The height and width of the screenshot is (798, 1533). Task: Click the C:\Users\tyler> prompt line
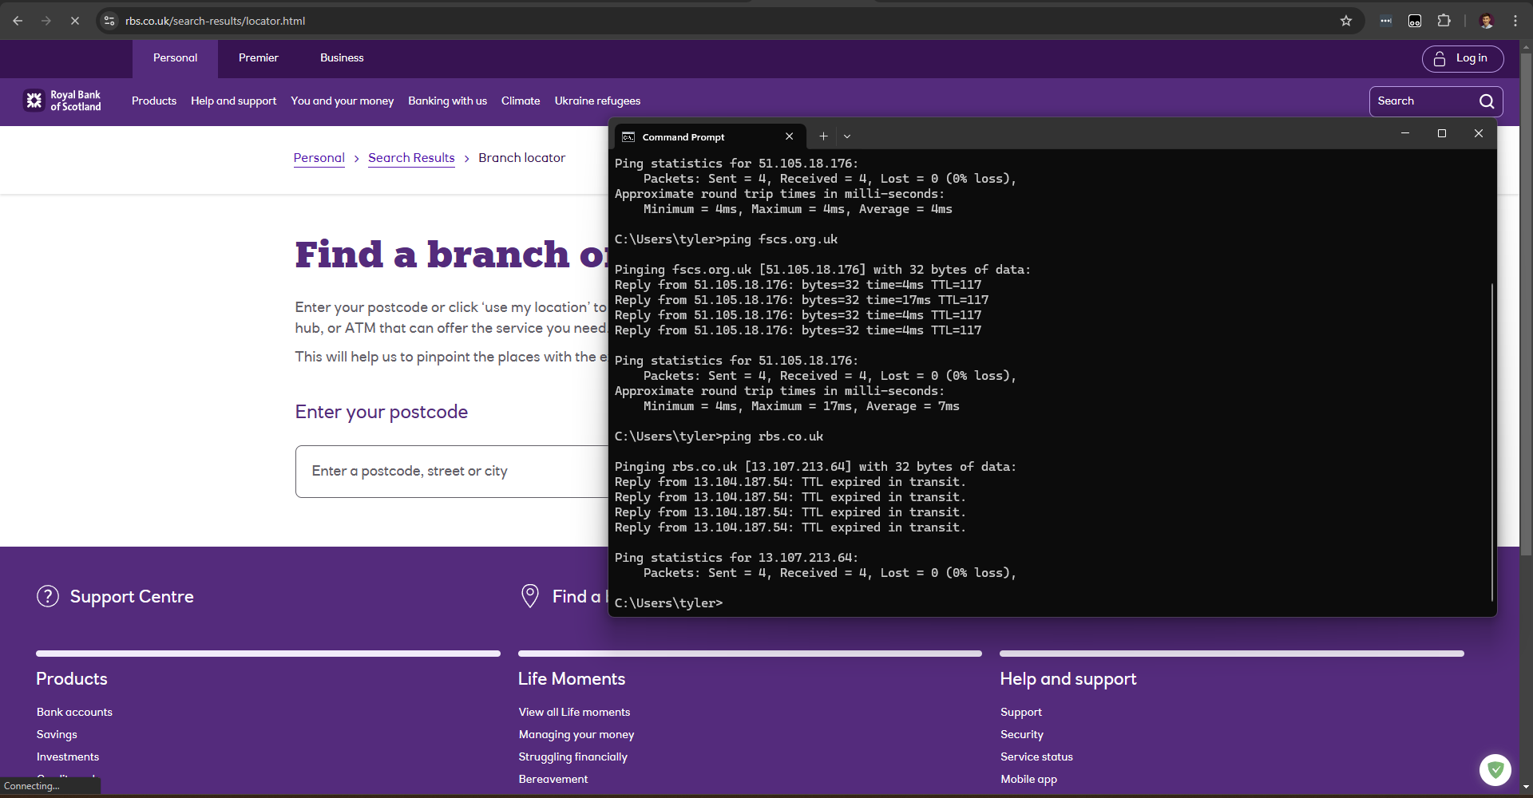tap(668, 603)
